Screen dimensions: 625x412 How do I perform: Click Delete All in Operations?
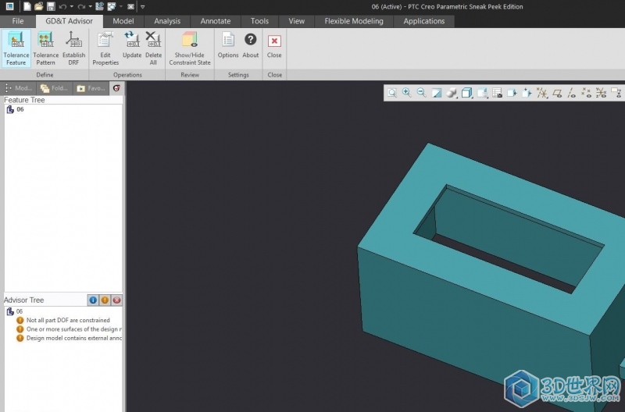click(x=153, y=48)
